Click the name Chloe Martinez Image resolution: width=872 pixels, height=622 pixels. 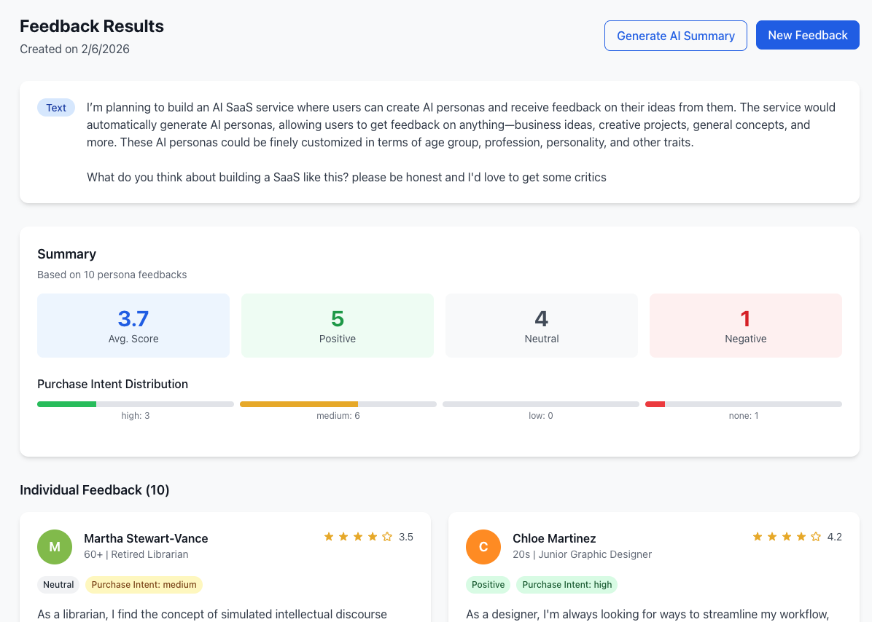[x=554, y=538]
